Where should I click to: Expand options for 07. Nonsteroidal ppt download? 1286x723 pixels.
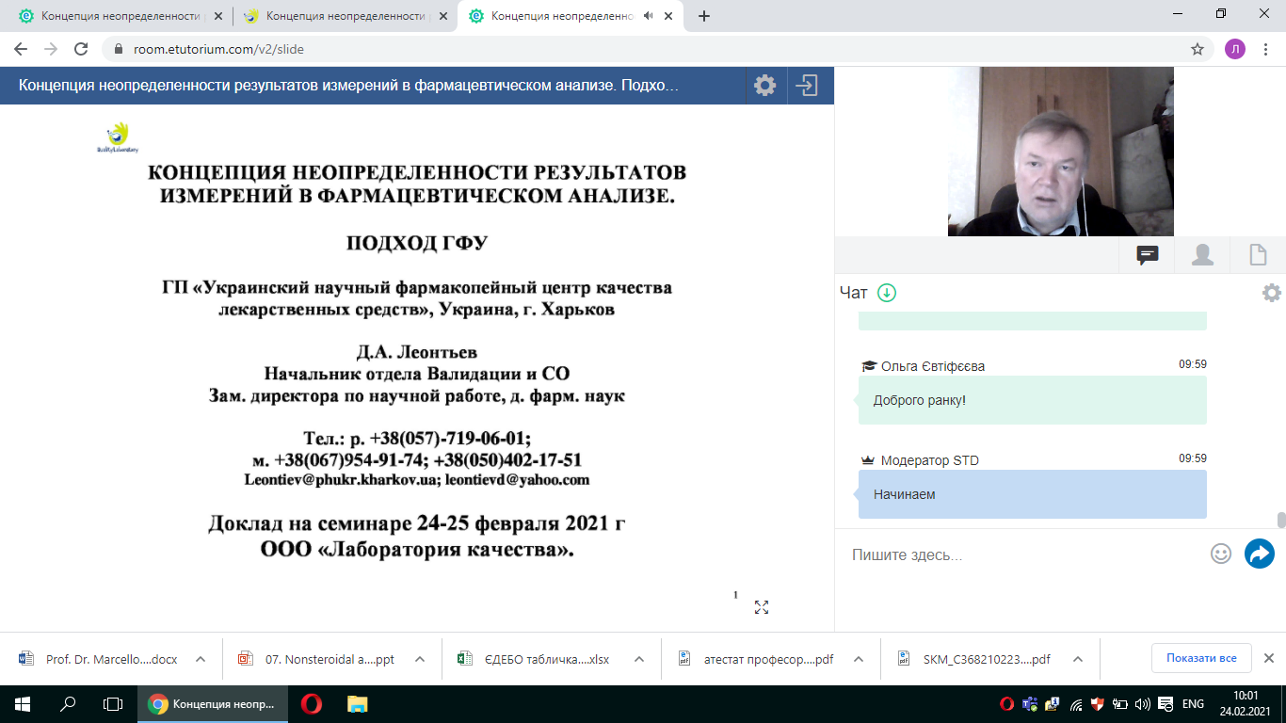tap(420, 659)
